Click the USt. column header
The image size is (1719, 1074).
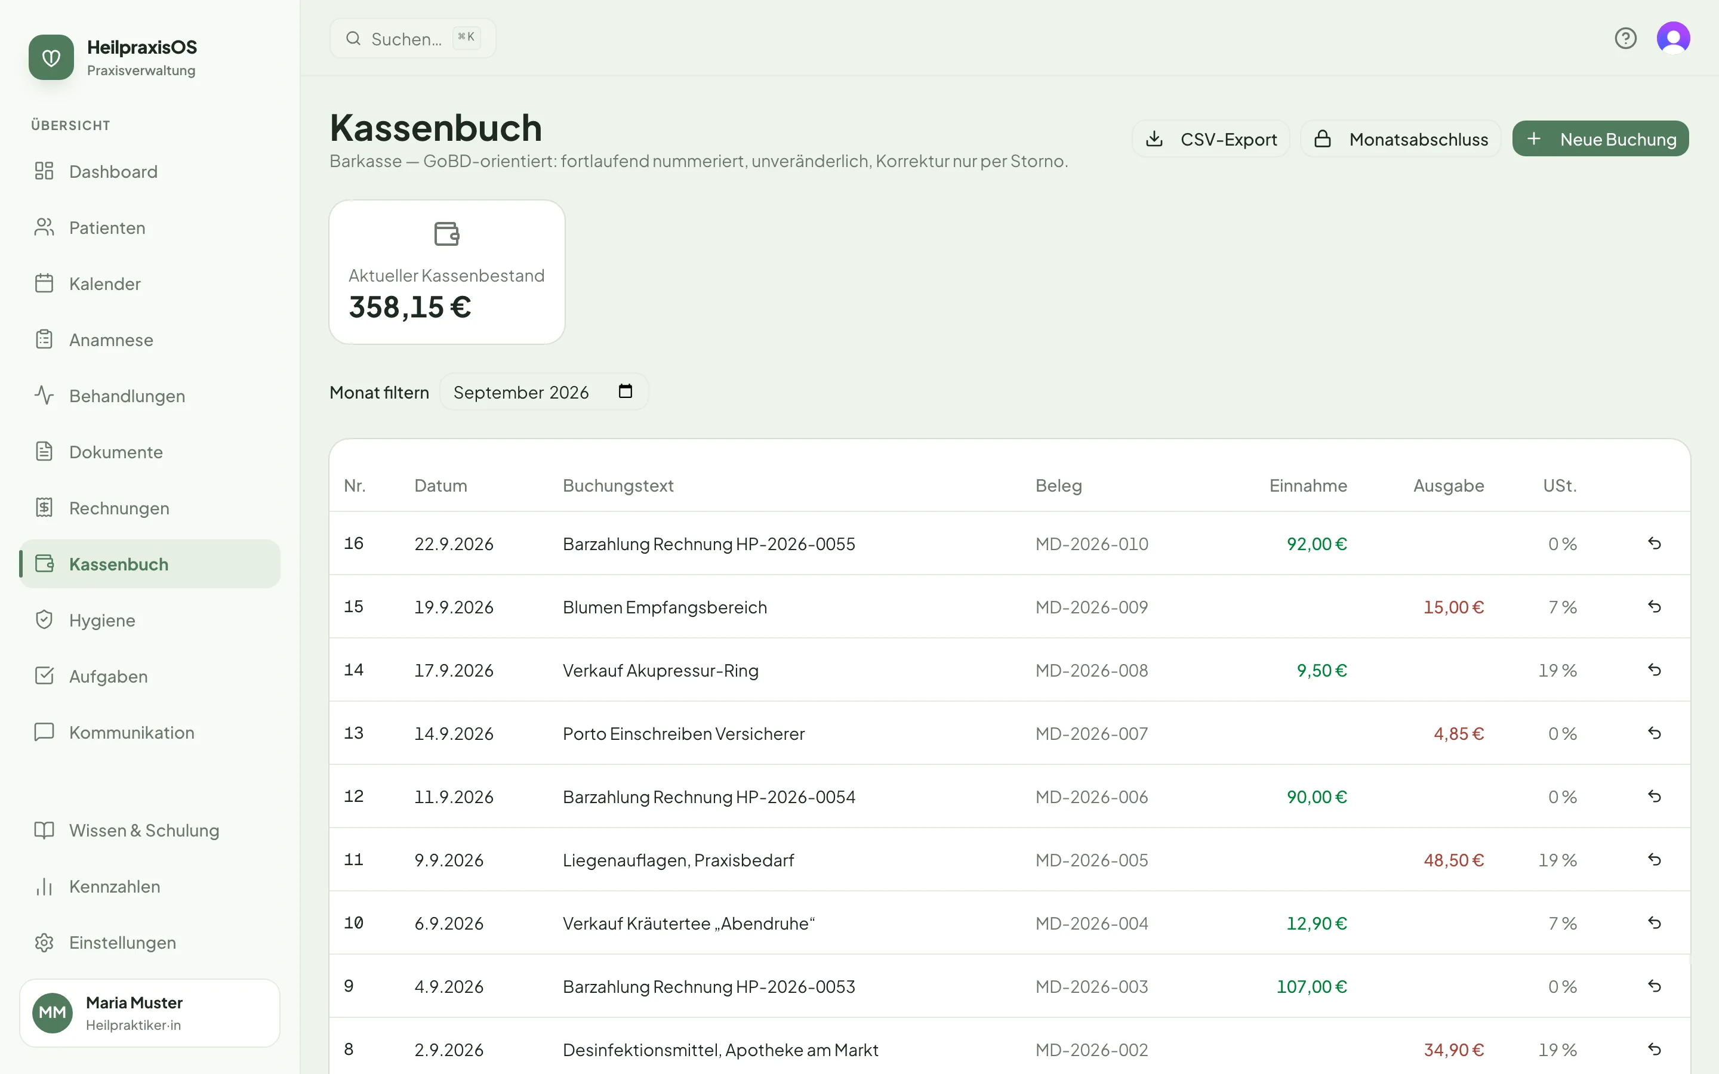1559,486
